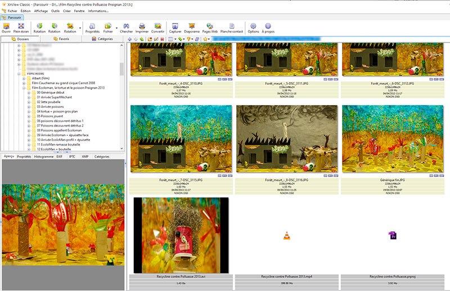Open the Pages Web generator
The image size is (450, 291).
[x=210, y=28]
